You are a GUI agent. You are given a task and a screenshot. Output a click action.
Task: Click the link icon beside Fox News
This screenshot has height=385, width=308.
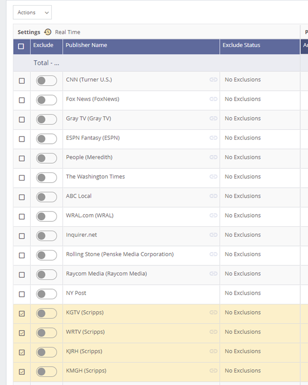tap(213, 99)
